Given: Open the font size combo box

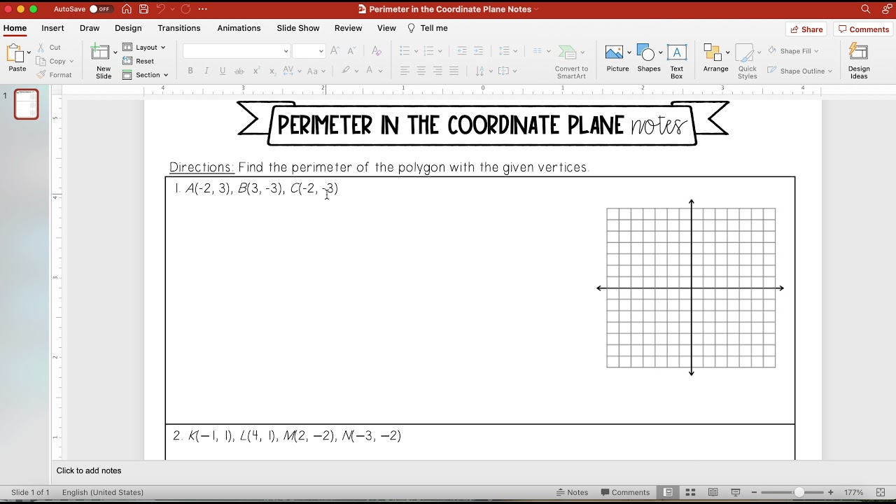Looking at the screenshot, I should (309, 50).
